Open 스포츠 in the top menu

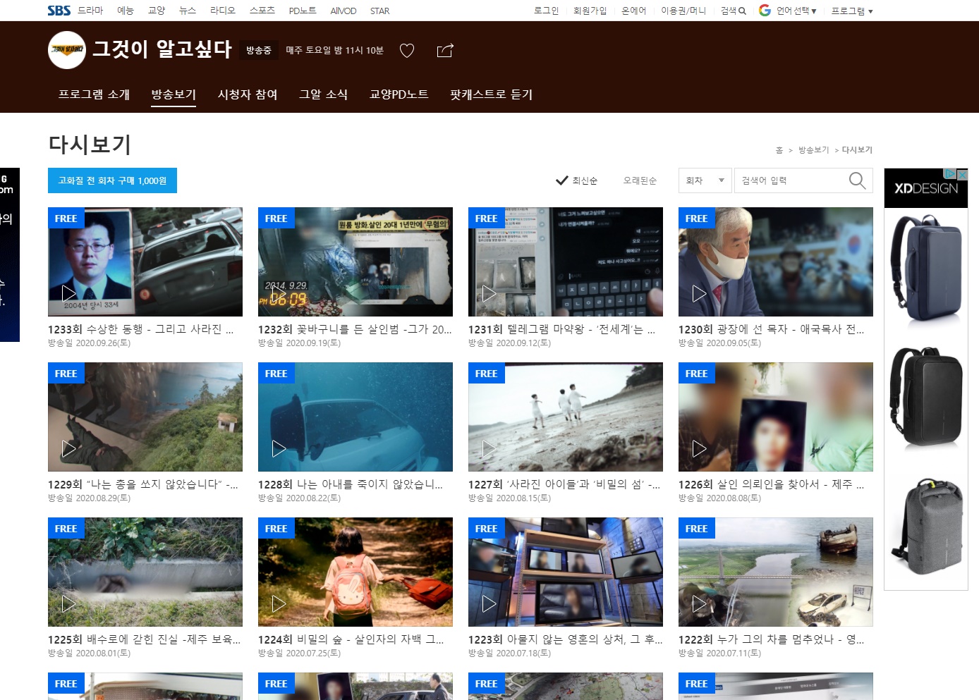pos(262,11)
